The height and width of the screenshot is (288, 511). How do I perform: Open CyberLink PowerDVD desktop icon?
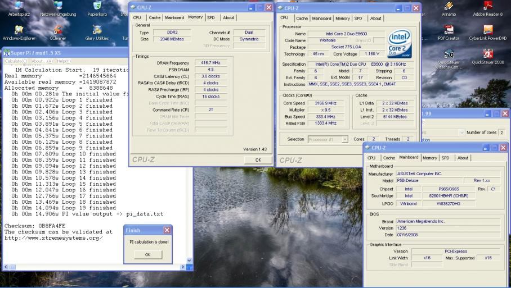tap(488, 33)
